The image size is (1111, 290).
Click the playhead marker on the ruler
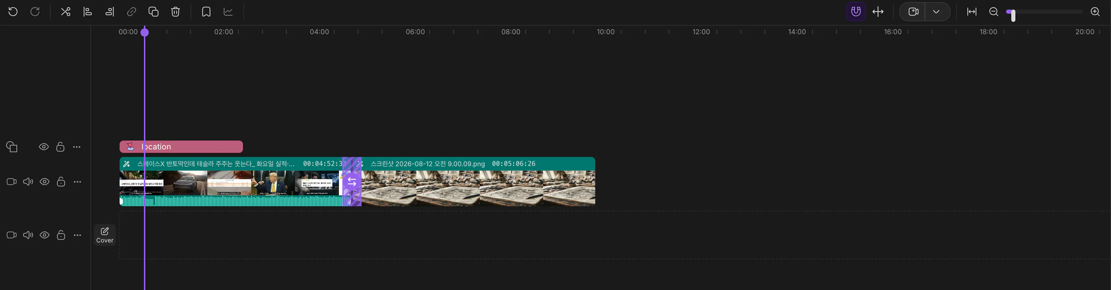[x=145, y=32]
